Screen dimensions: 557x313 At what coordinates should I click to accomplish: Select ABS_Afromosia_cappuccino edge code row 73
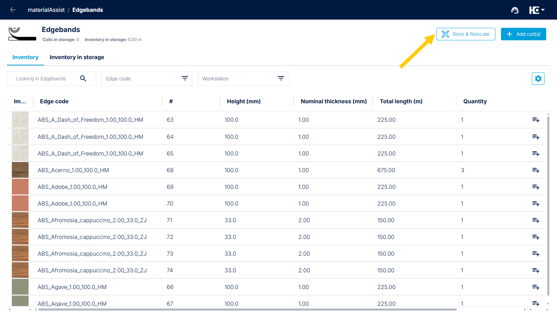click(x=92, y=254)
